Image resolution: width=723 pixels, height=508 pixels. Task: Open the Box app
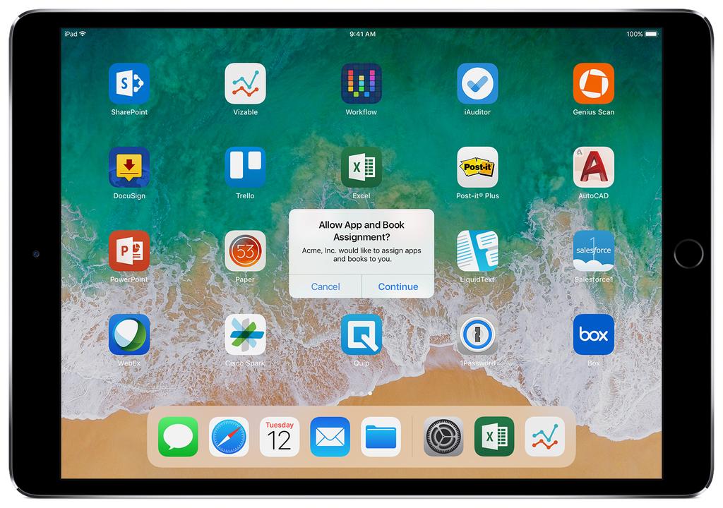pos(593,334)
